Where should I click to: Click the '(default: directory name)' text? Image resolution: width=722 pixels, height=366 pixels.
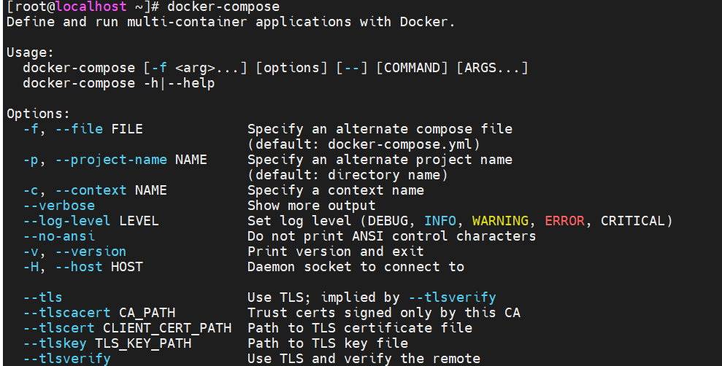pyautogui.click(x=347, y=175)
